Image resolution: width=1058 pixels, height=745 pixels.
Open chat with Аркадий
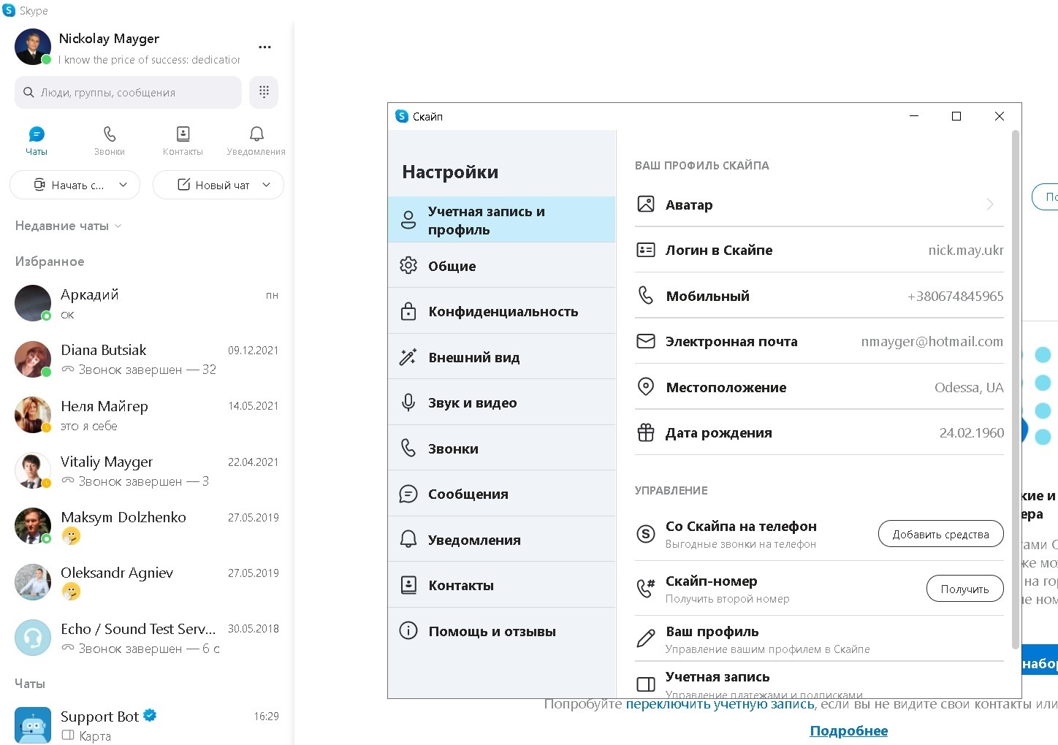click(147, 304)
